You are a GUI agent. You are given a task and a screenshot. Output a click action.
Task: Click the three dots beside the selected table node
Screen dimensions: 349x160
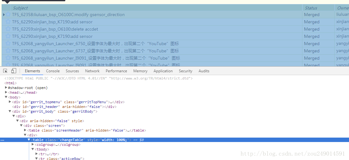[x=2, y=140]
